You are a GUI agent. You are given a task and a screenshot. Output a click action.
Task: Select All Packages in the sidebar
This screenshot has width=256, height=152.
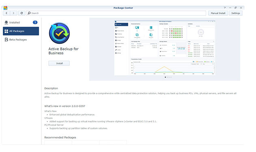[x=21, y=31]
